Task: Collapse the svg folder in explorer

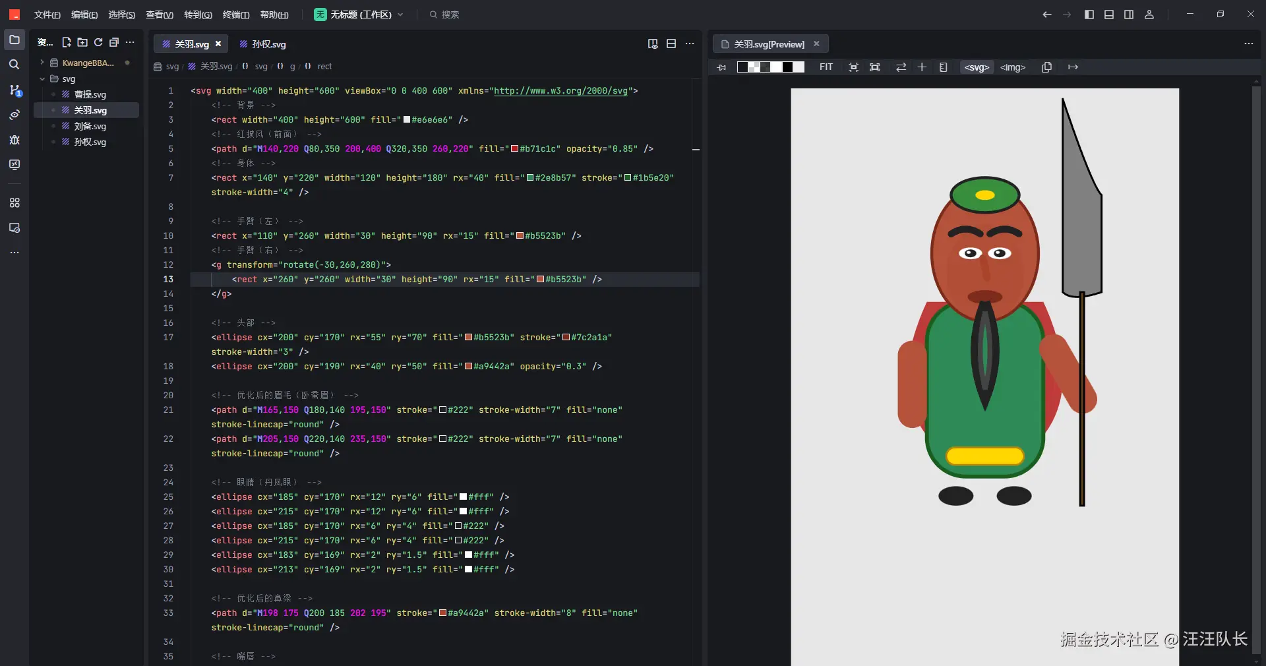Action: 42,79
